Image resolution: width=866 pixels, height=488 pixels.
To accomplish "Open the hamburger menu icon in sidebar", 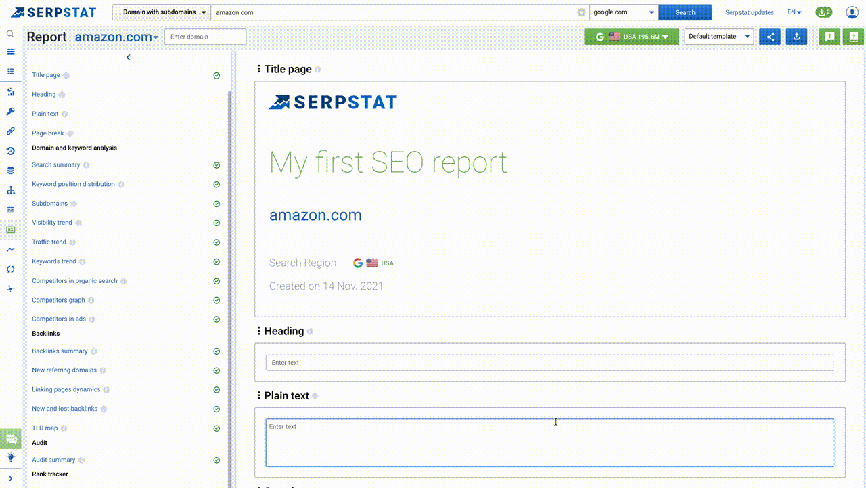I will point(10,52).
